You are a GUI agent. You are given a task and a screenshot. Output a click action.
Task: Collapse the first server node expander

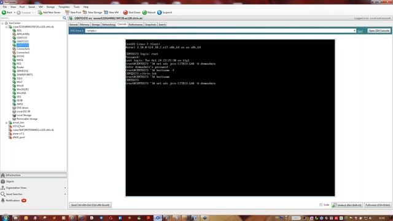click(x=7, y=27)
